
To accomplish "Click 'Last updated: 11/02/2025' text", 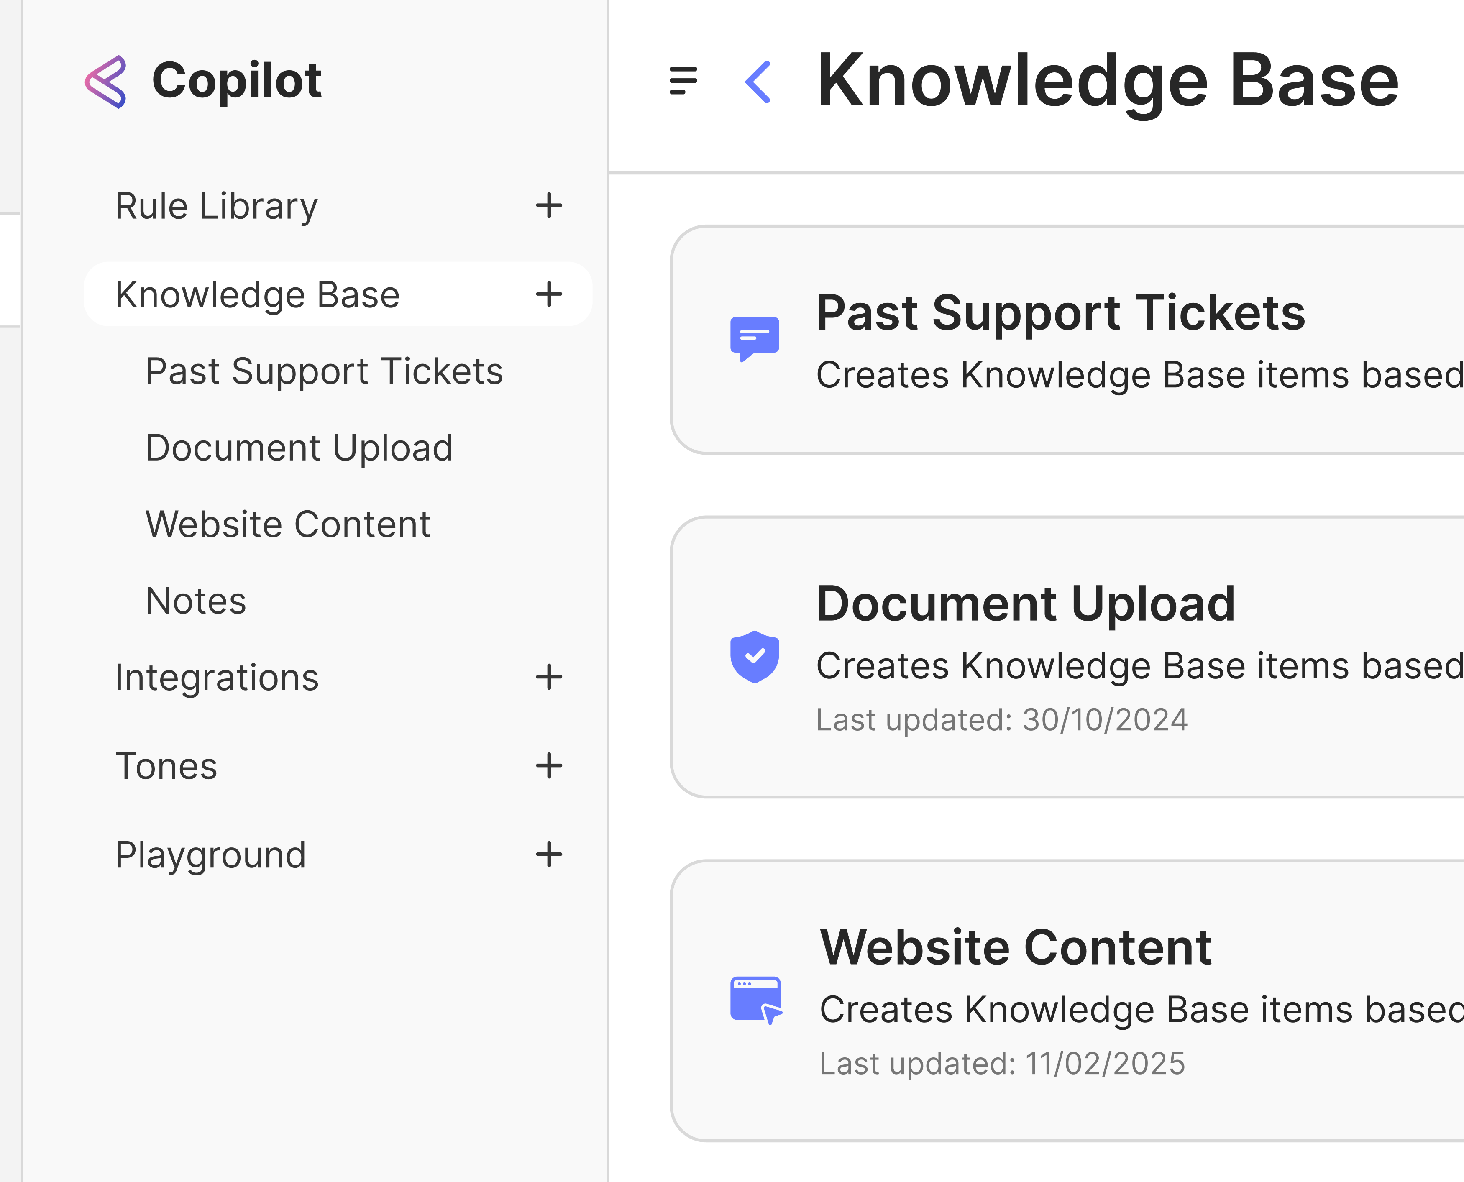I will click(1002, 1064).
